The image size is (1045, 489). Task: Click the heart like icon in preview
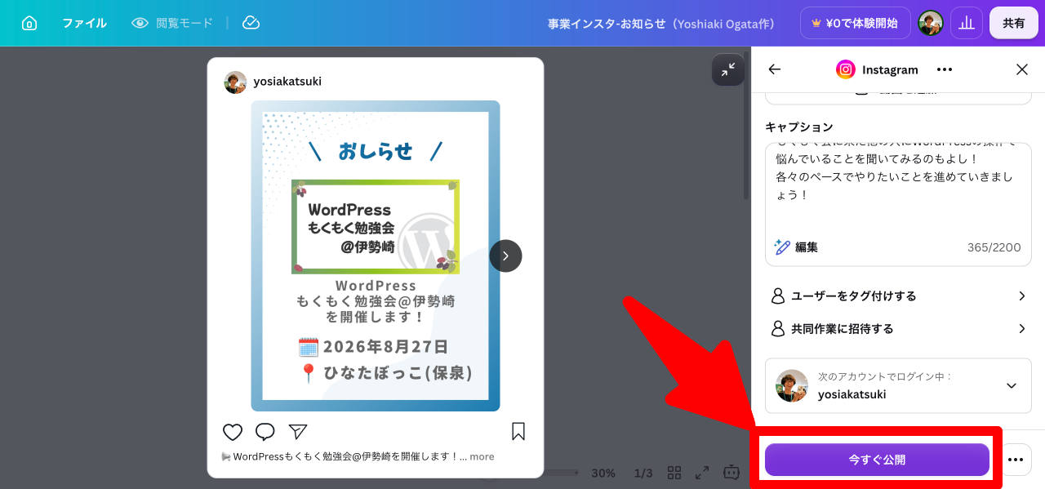point(233,432)
